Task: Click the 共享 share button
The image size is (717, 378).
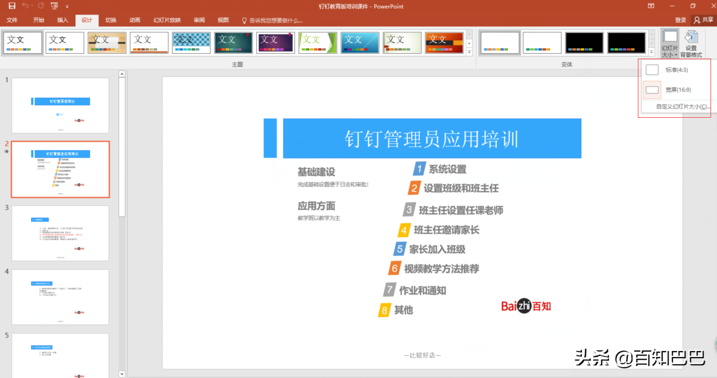Action: pos(704,20)
